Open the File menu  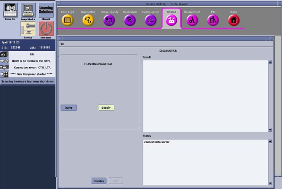[61, 44]
